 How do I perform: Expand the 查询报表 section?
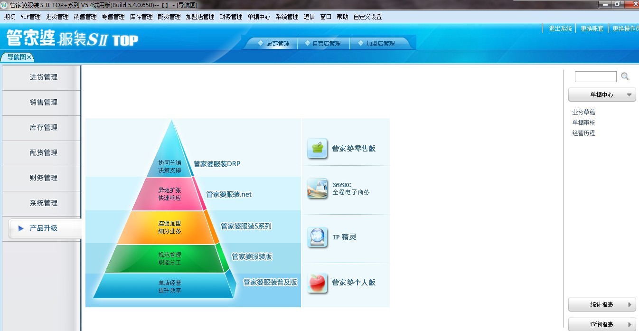[601, 325]
